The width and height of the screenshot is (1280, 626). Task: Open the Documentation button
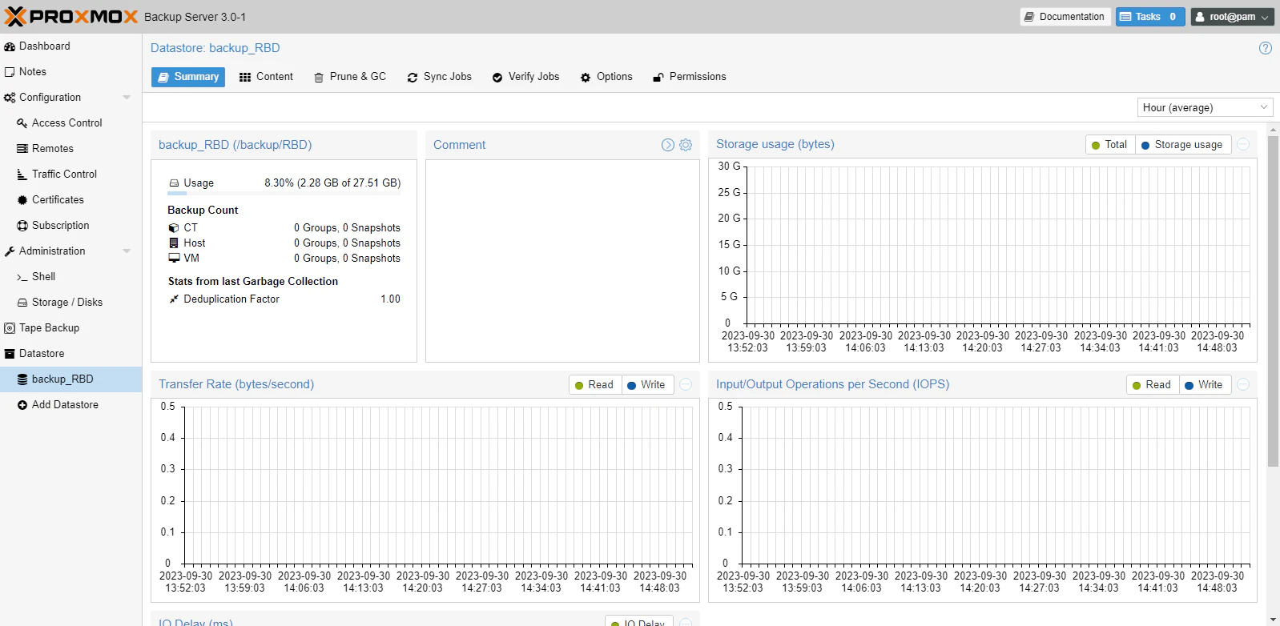point(1065,17)
